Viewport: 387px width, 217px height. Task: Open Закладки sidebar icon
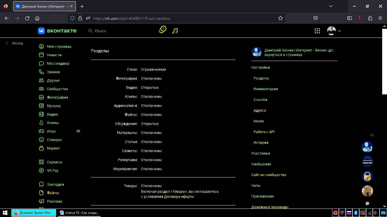pos(41,184)
